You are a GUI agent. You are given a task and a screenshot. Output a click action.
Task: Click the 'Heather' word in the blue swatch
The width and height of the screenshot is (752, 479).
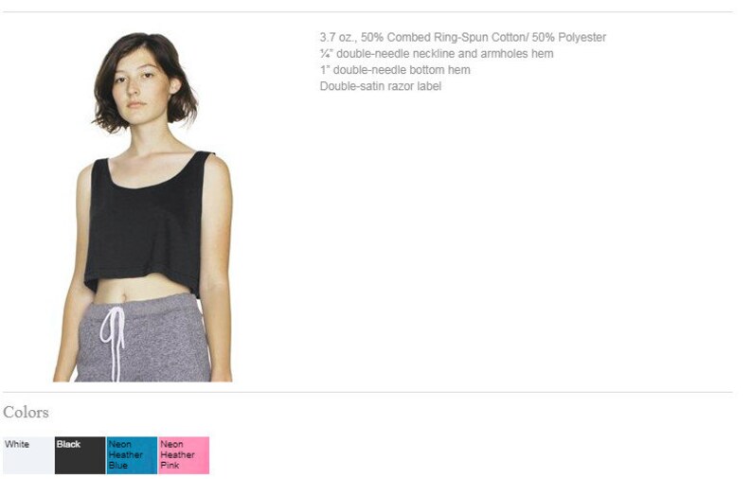coord(126,454)
